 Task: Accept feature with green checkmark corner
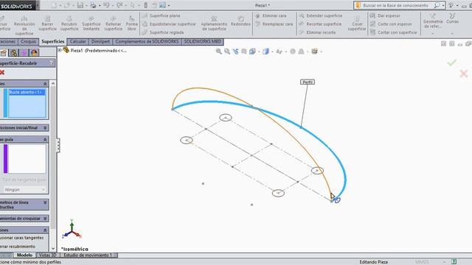[x=451, y=63]
